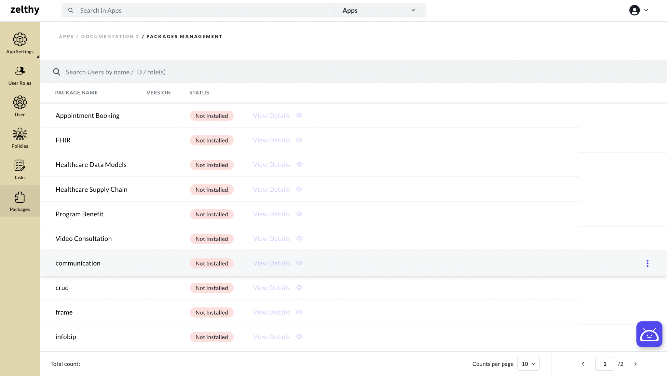This screenshot has height=376, width=667.
Task: Click the search magnifier in top bar
Action: [x=71, y=10]
